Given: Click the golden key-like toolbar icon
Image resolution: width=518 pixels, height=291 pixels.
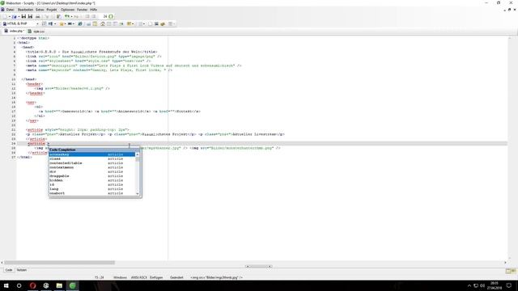Looking at the screenshot, I should click(163, 24).
